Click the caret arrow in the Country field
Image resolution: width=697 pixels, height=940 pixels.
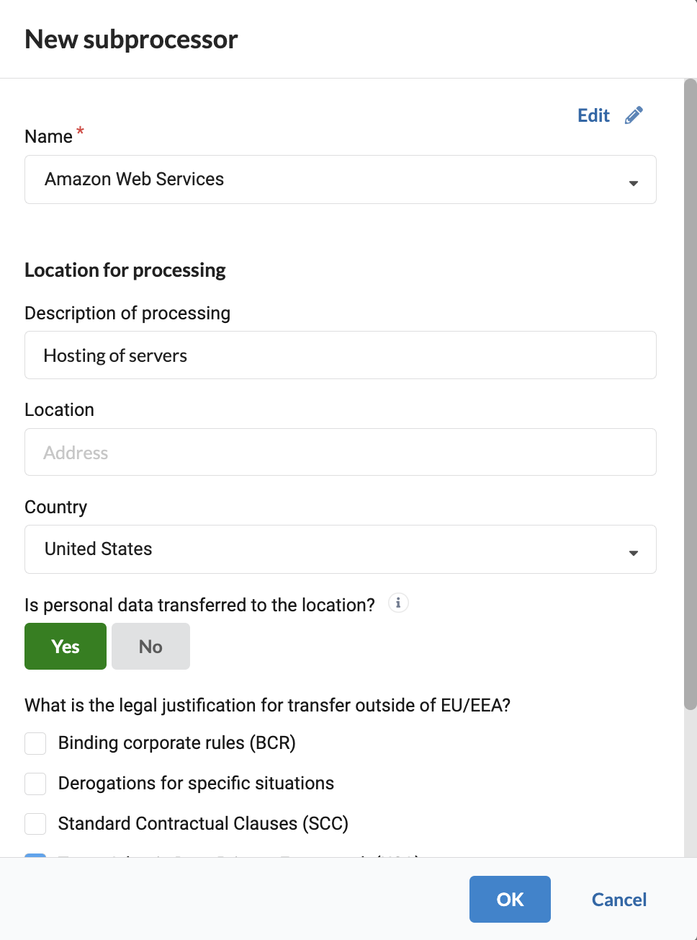[x=633, y=553]
